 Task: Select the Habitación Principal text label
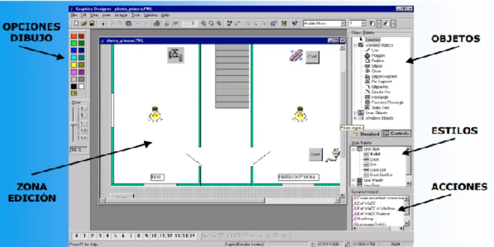pyautogui.click(x=298, y=177)
